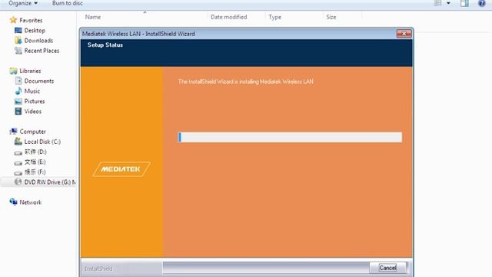Open Pictures library
This screenshot has width=492, height=277.
[x=35, y=101]
